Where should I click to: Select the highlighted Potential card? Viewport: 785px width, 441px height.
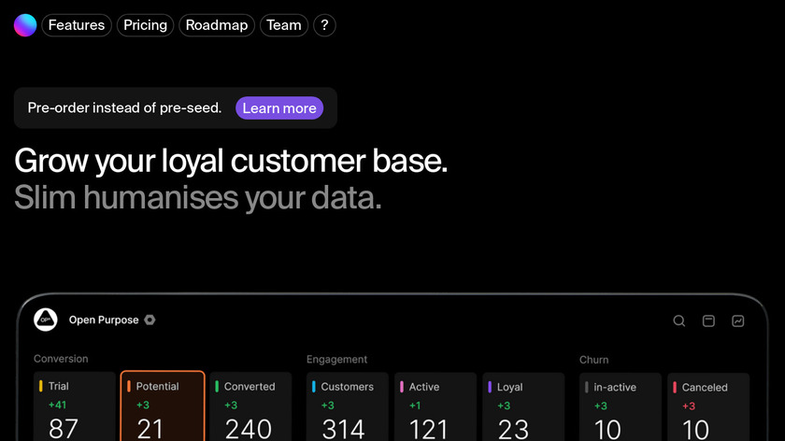pos(163,405)
